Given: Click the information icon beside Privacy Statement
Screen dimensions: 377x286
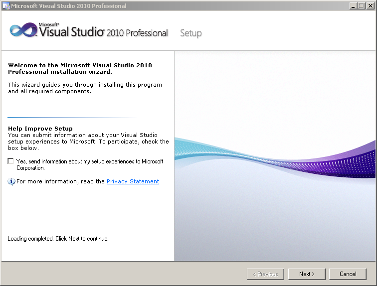Looking at the screenshot, I should pyautogui.click(x=11, y=181).
